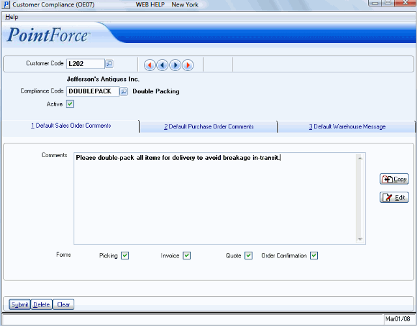Submit the compliance record
Screen dimensions: 417x326
coord(20,304)
